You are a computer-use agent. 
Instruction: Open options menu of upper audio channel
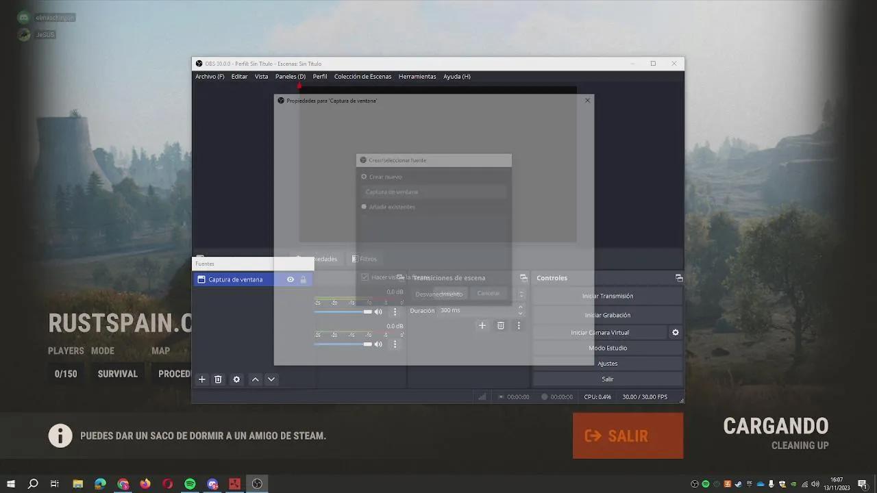[395, 312]
